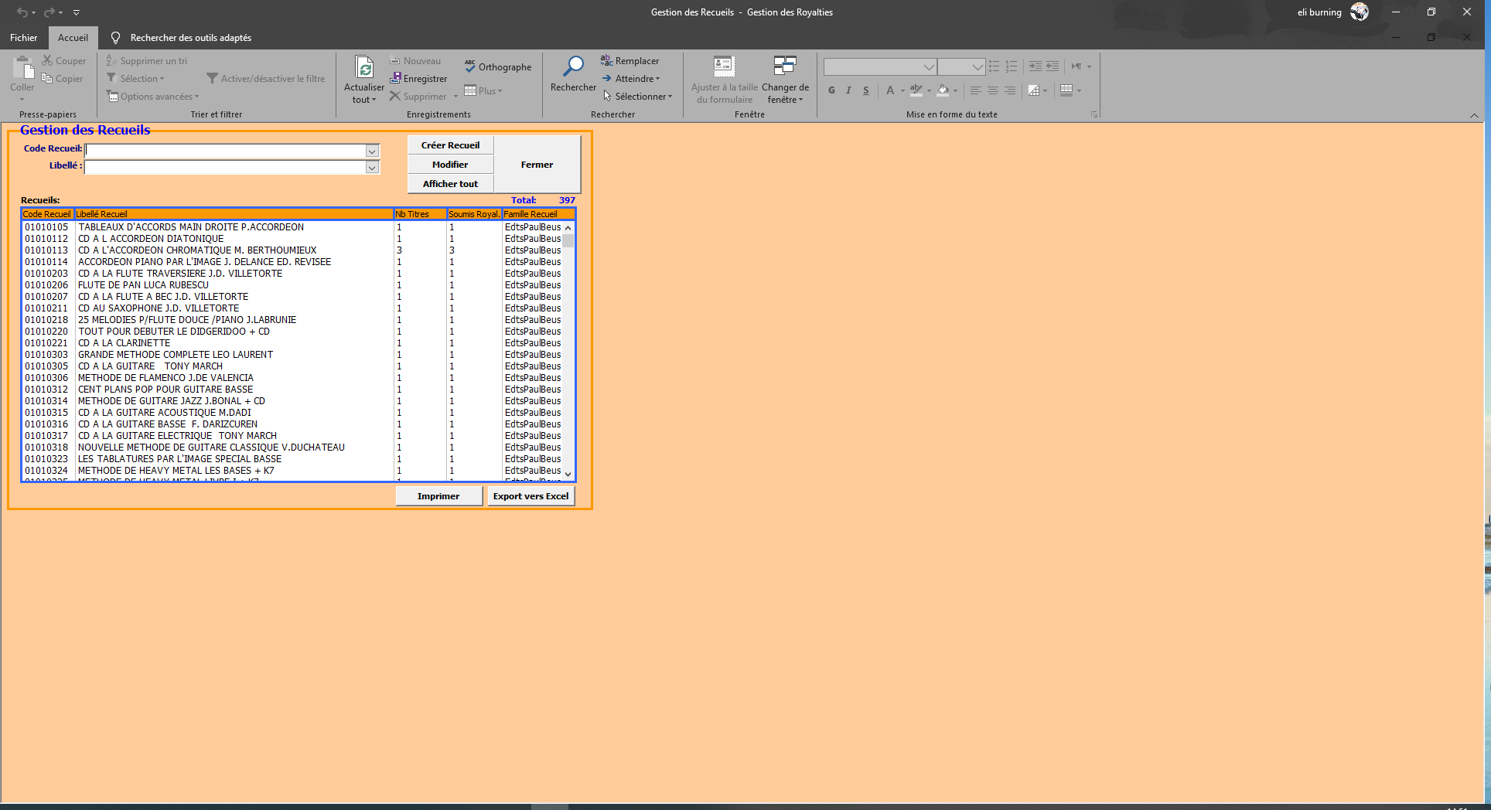
Task: Click the Fermer button
Action: 537,164
